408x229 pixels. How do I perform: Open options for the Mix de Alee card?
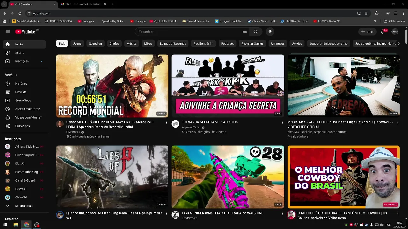click(398, 122)
